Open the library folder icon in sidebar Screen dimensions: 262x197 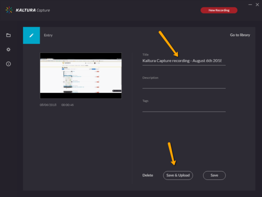point(8,35)
